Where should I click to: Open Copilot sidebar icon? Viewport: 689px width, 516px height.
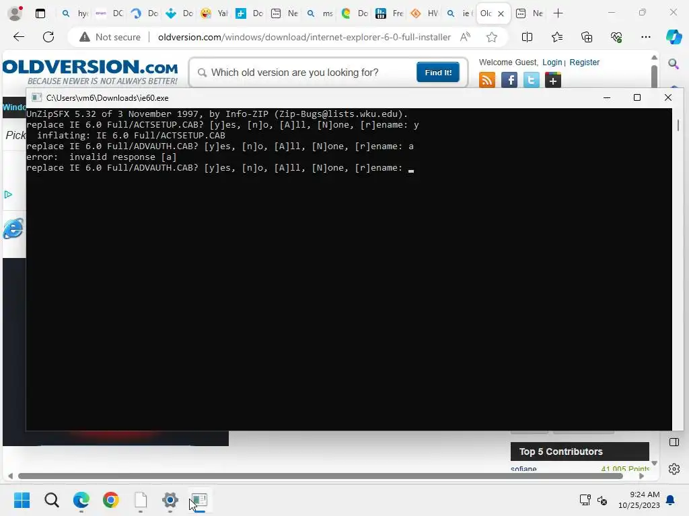tap(674, 37)
